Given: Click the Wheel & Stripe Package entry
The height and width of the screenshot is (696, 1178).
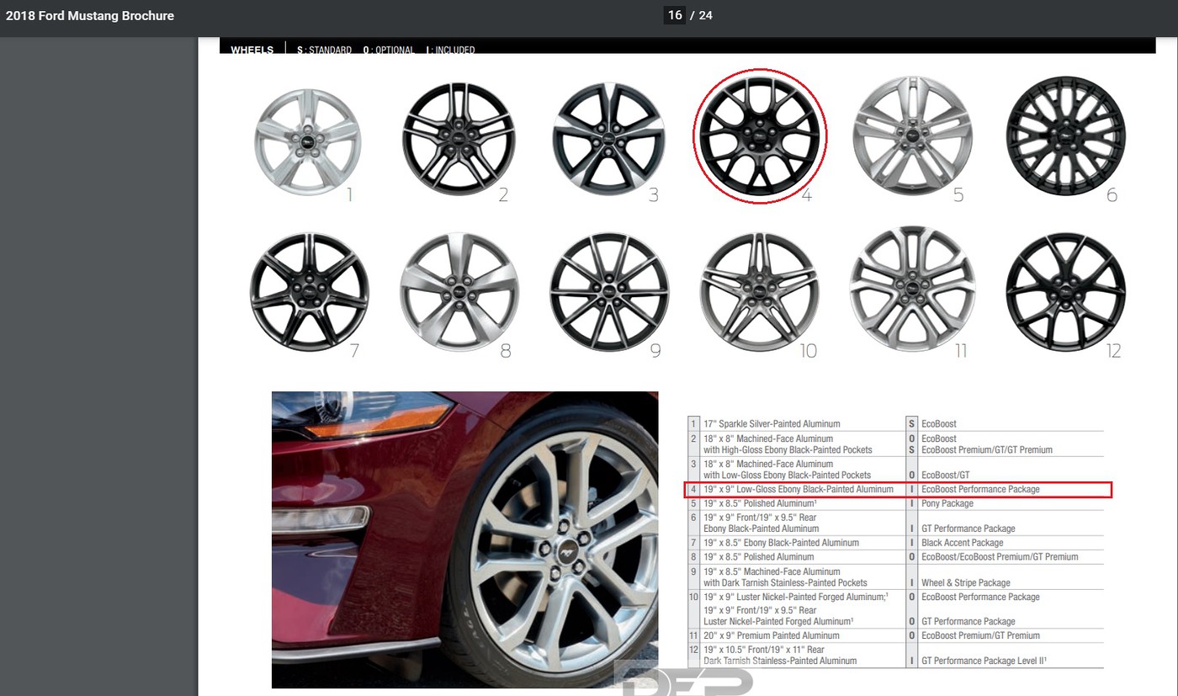Looking at the screenshot, I should (966, 582).
